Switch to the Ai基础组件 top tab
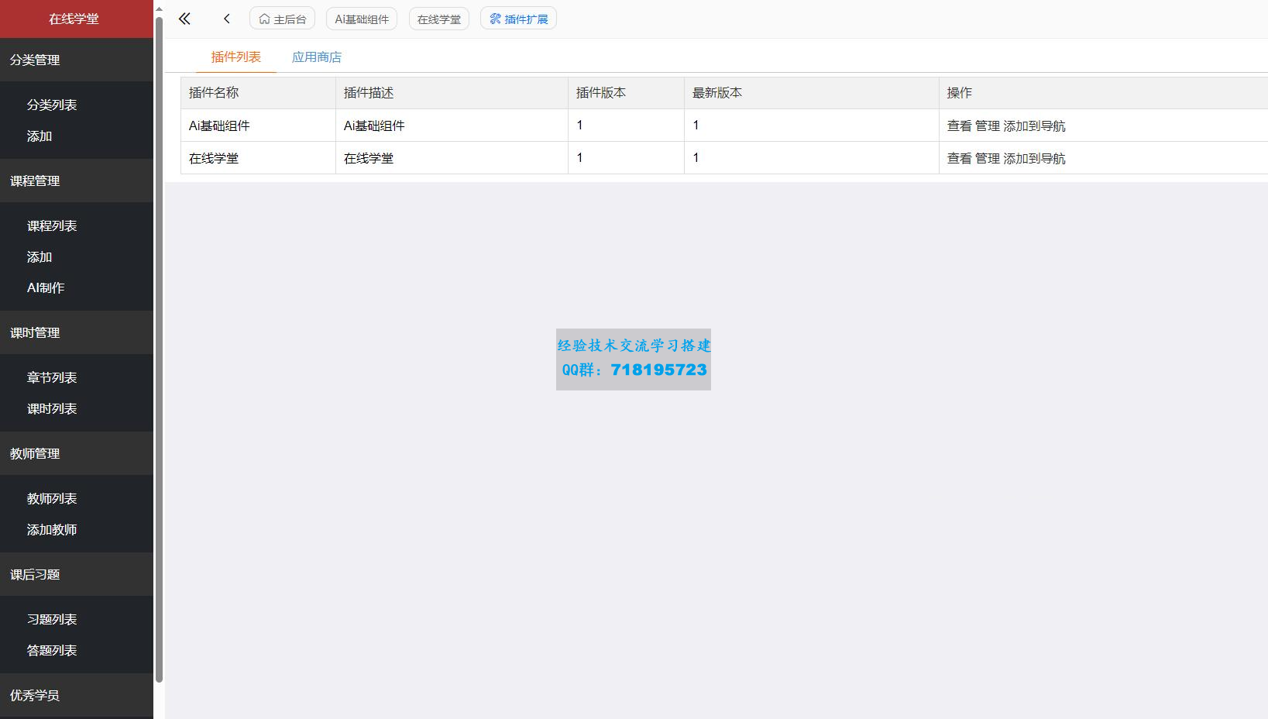The image size is (1268, 719). click(x=362, y=19)
